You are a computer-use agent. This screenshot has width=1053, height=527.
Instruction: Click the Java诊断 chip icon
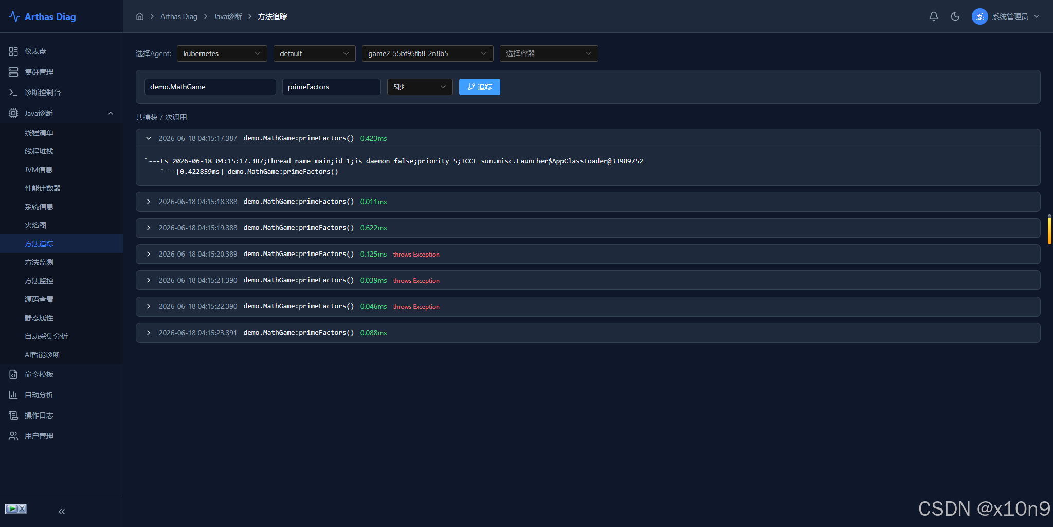pos(13,113)
